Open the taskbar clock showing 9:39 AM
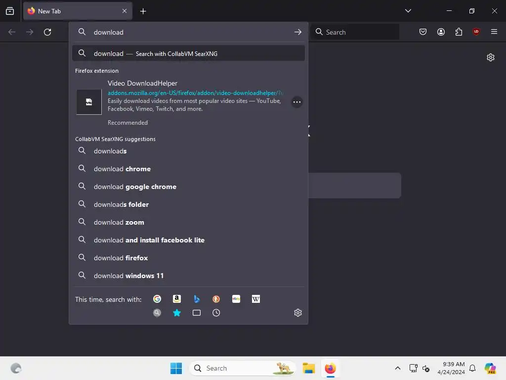The height and width of the screenshot is (380, 506). [451, 368]
